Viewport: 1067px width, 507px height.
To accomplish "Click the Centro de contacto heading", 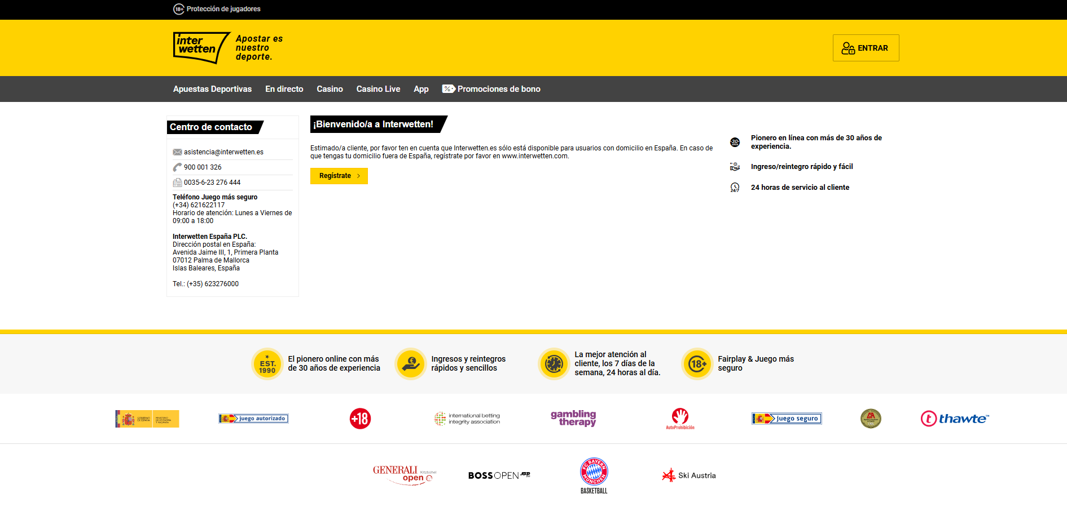I will 215,127.
